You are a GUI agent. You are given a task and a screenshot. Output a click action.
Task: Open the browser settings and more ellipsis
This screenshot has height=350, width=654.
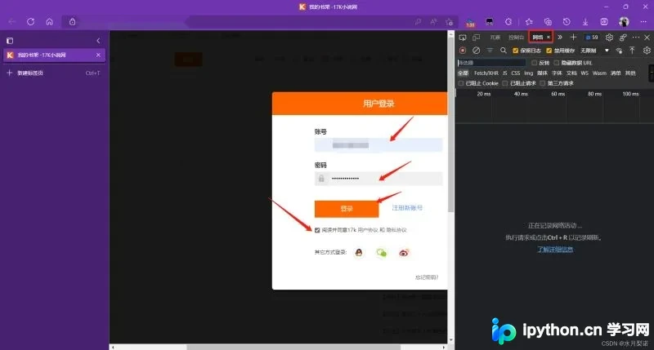pos(643,22)
